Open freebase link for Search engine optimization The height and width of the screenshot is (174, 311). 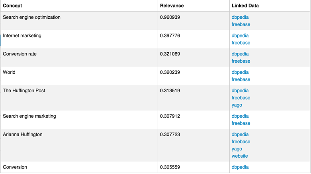241,24
